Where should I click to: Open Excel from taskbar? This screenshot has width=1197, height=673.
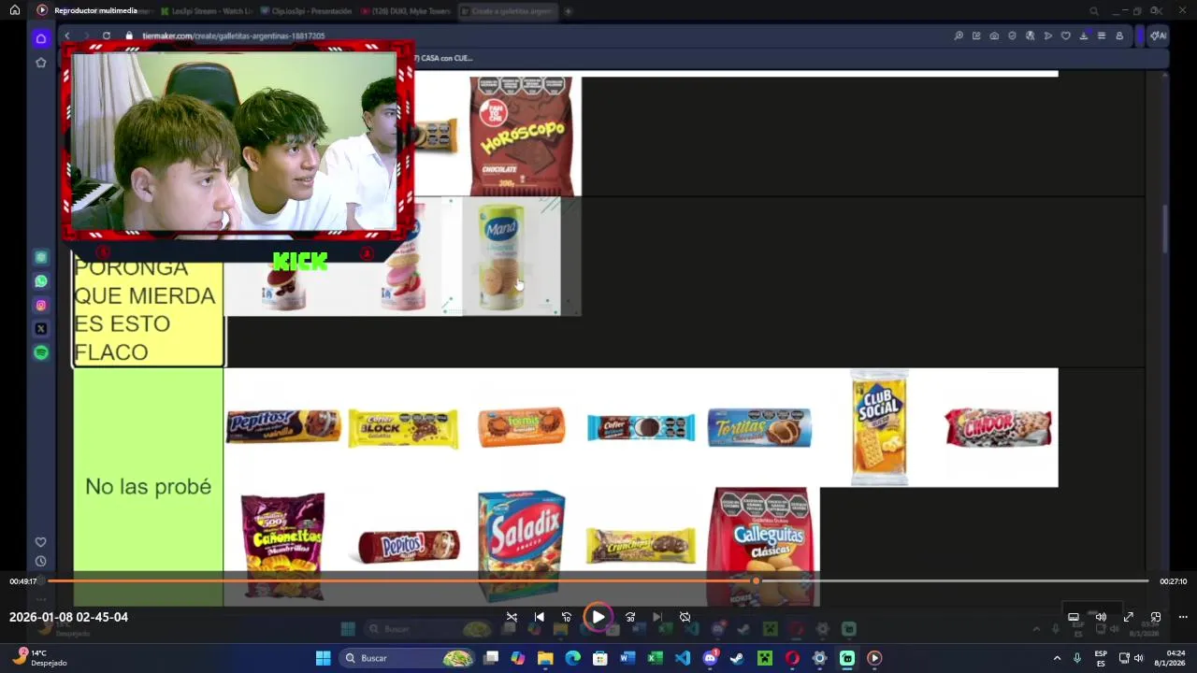655,658
